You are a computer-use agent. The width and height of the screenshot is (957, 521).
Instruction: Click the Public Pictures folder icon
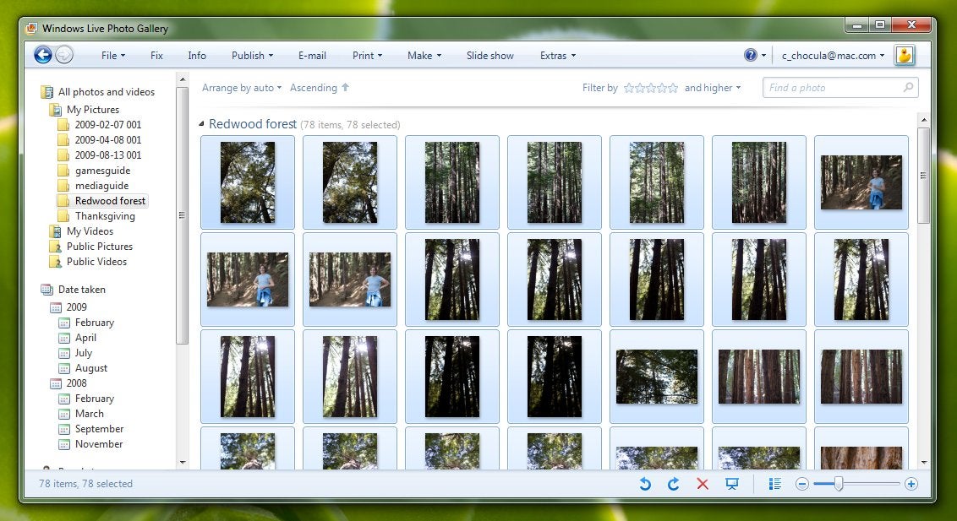coord(56,247)
